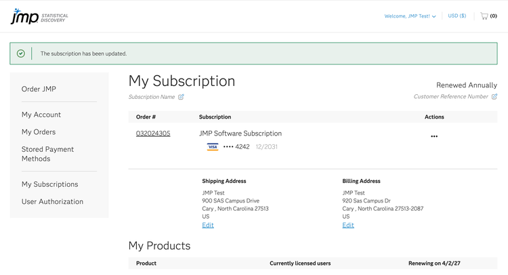Click the Product column header
Screen dimensions: 508x275
146,263
